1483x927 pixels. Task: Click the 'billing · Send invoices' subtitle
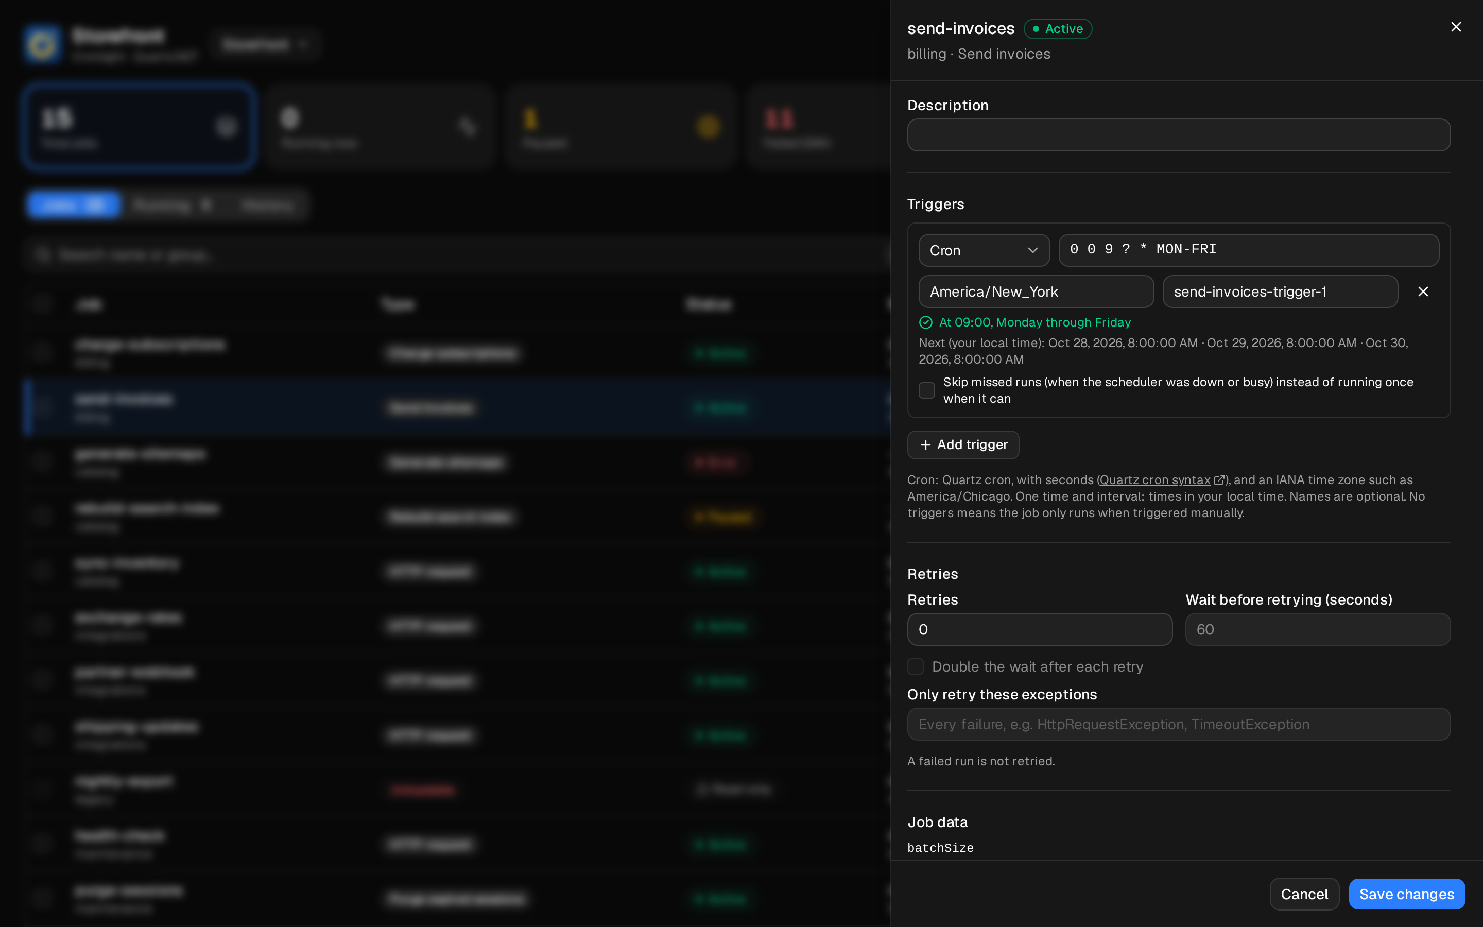979,54
